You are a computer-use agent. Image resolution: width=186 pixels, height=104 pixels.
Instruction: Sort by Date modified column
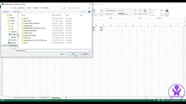point(56,15)
